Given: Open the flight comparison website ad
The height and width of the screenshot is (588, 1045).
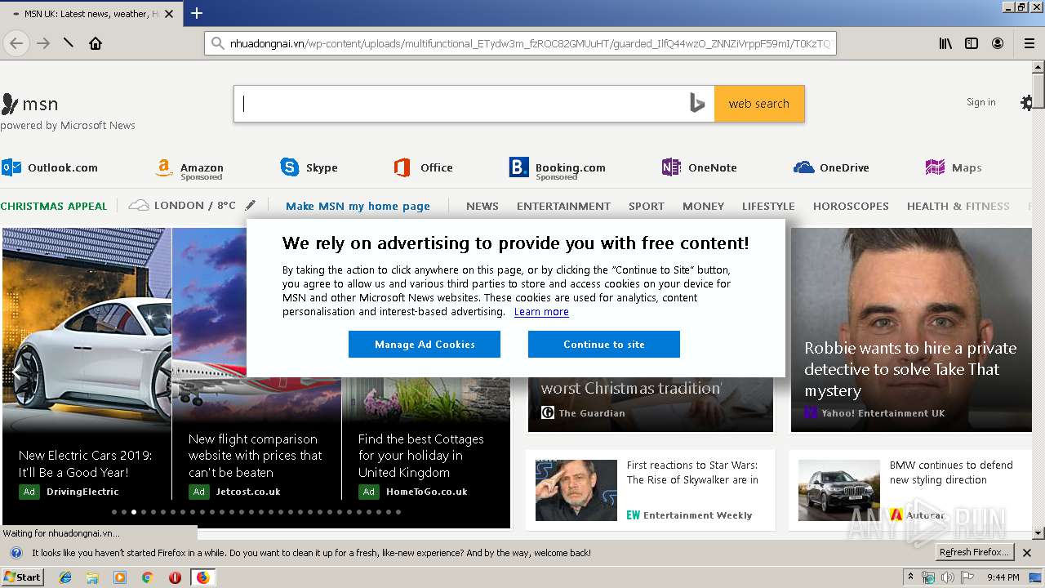Looking at the screenshot, I should click(256, 456).
